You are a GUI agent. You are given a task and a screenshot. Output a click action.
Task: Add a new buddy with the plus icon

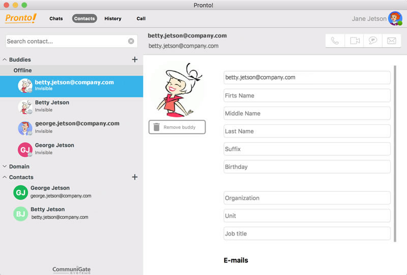135,59
